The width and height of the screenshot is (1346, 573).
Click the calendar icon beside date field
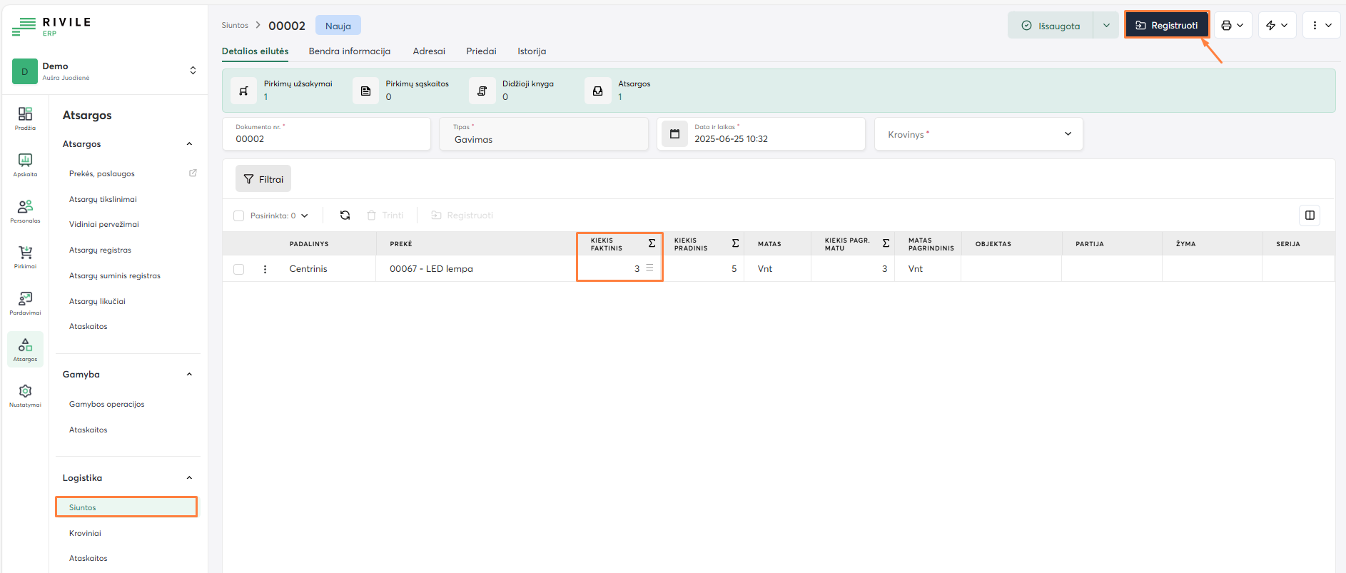[674, 134]
